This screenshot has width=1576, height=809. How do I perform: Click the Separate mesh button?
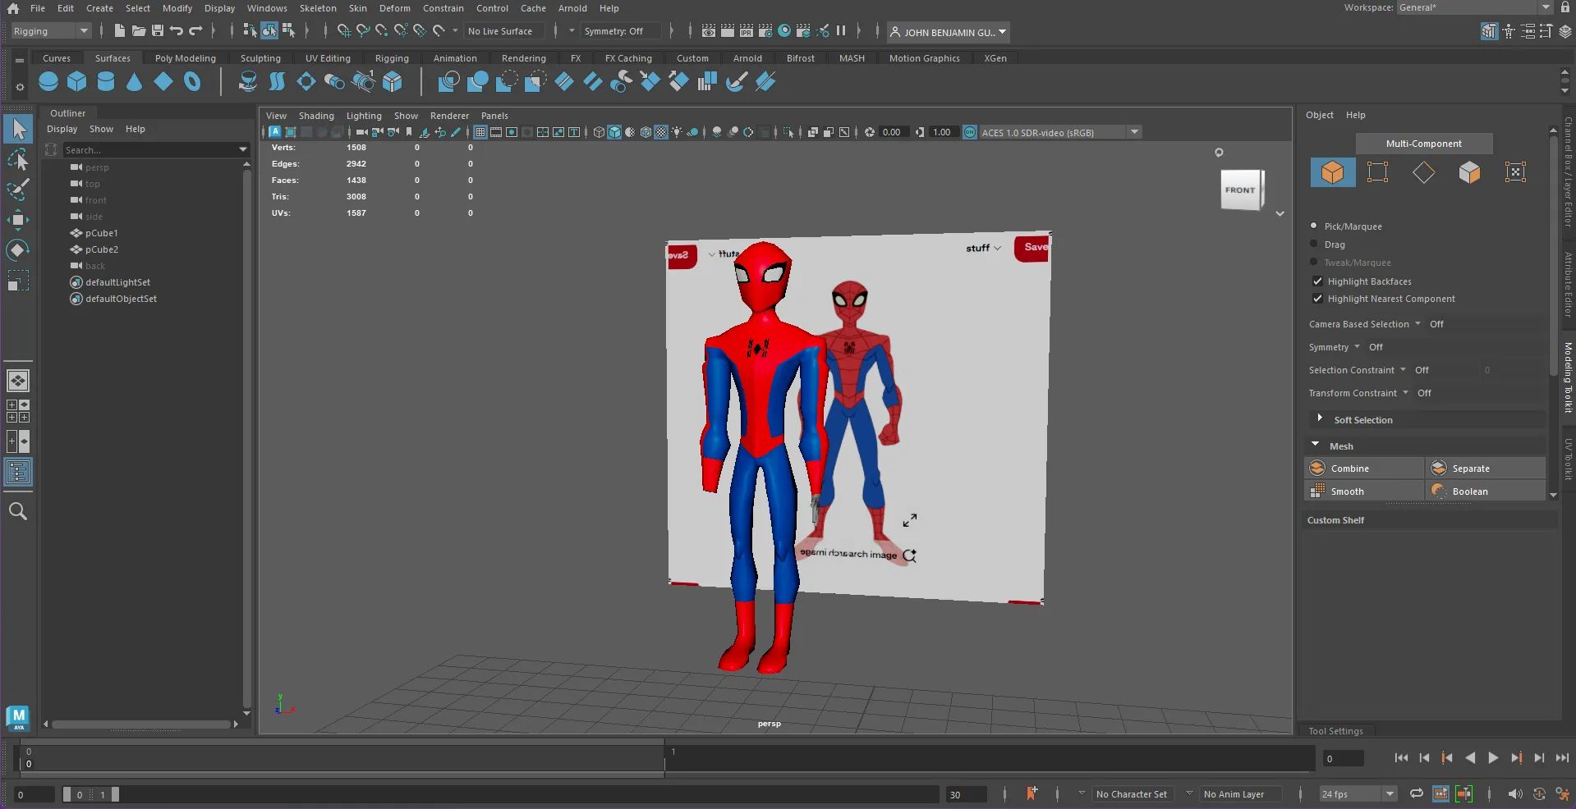tap(1486, 468)
